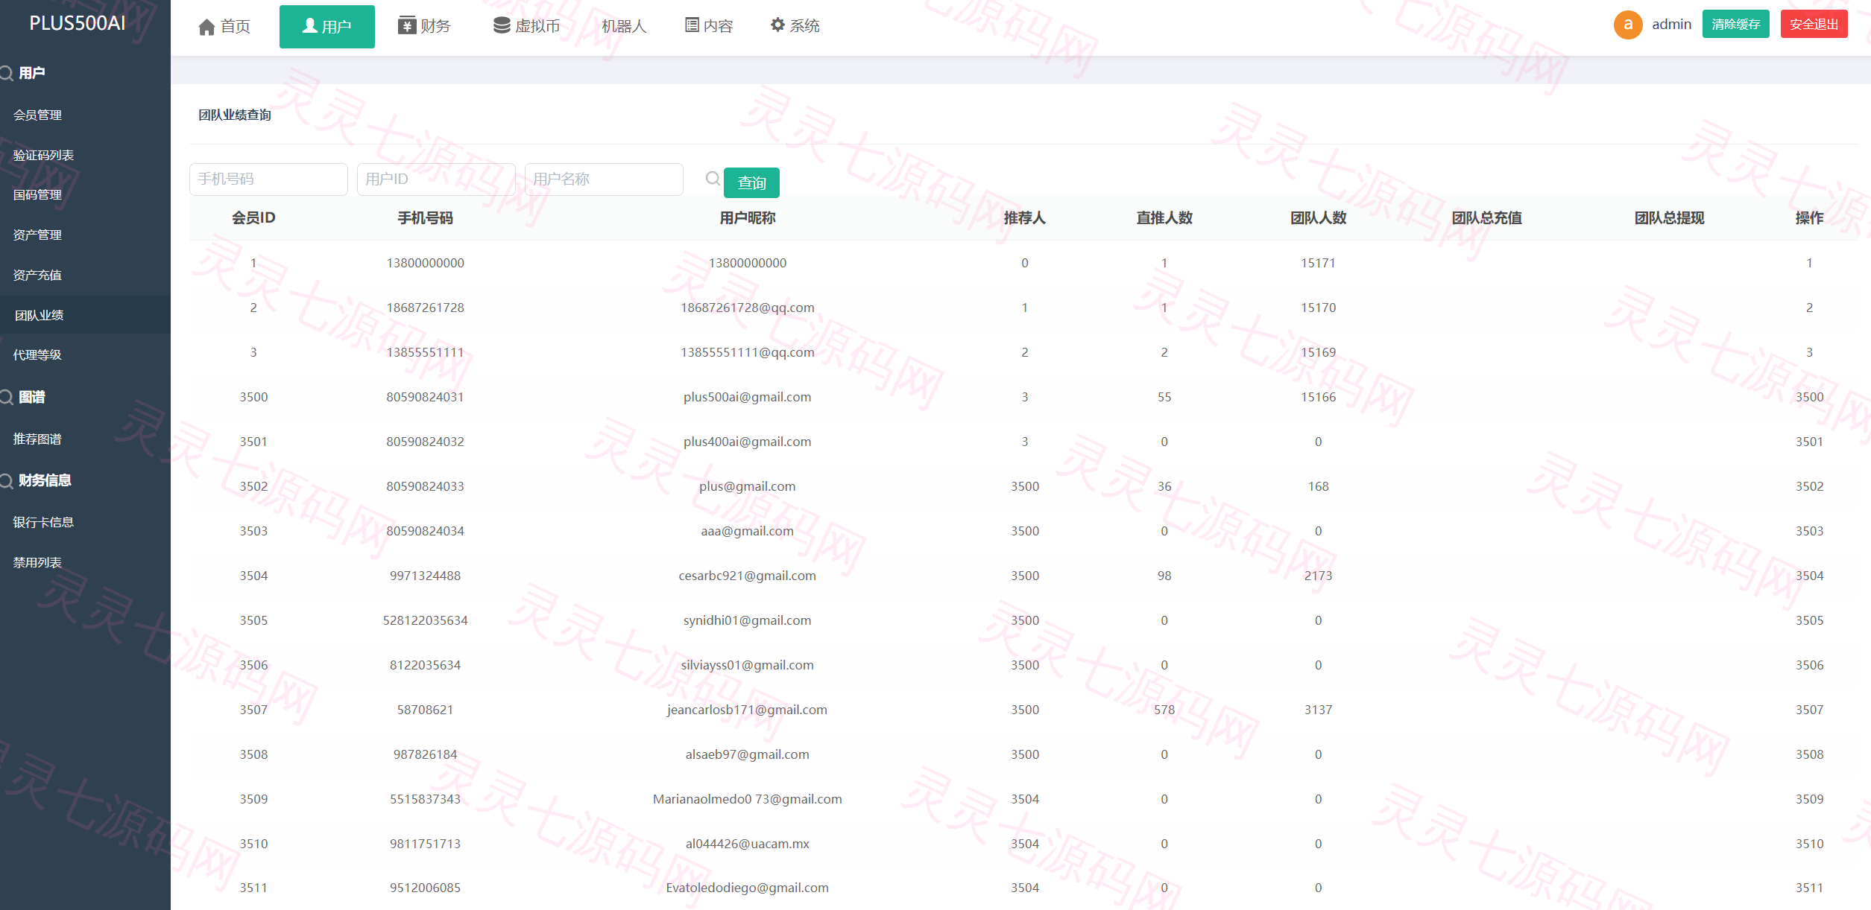This screenshot has width=1871, height=910.
Task: Click the 会员ID column header
Action: pos(253,218)
